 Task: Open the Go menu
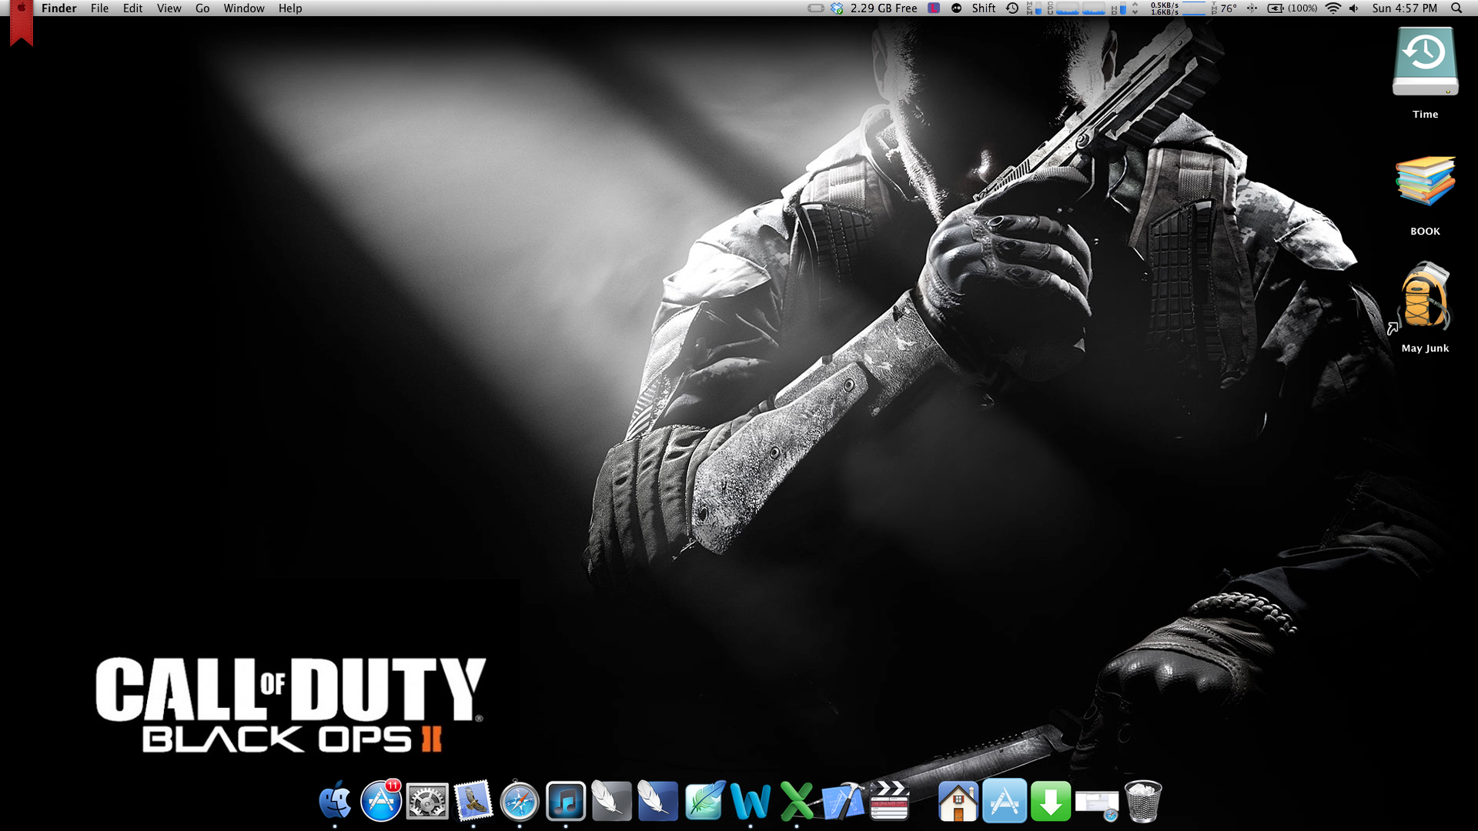click(202, 8)
